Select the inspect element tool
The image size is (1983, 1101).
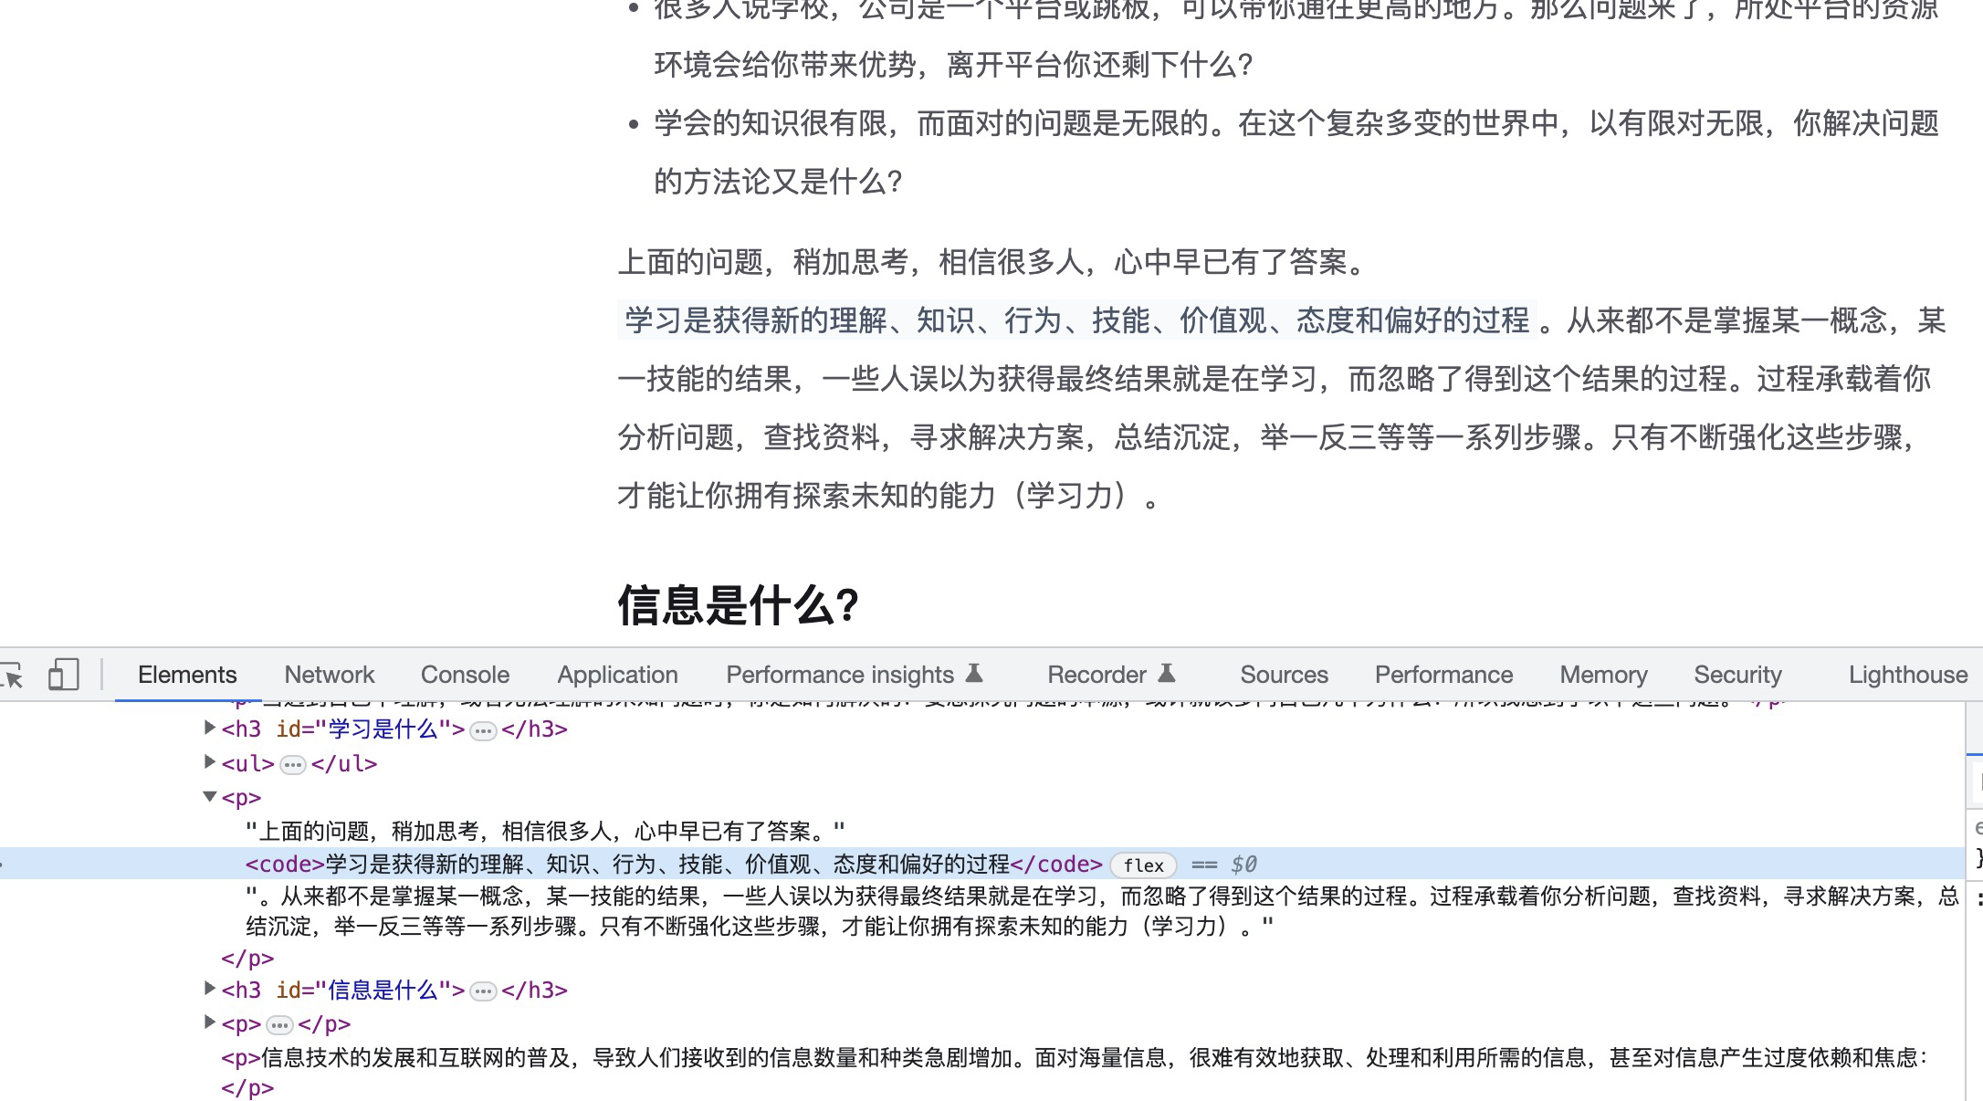(13, 676)
